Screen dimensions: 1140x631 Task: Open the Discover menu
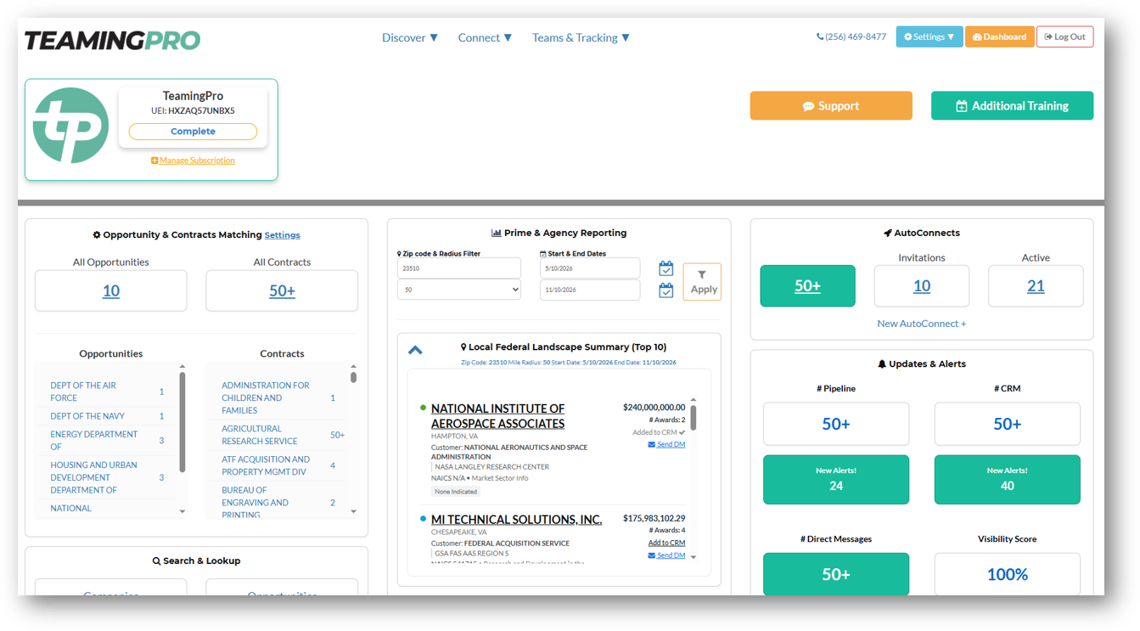point(410,37)
